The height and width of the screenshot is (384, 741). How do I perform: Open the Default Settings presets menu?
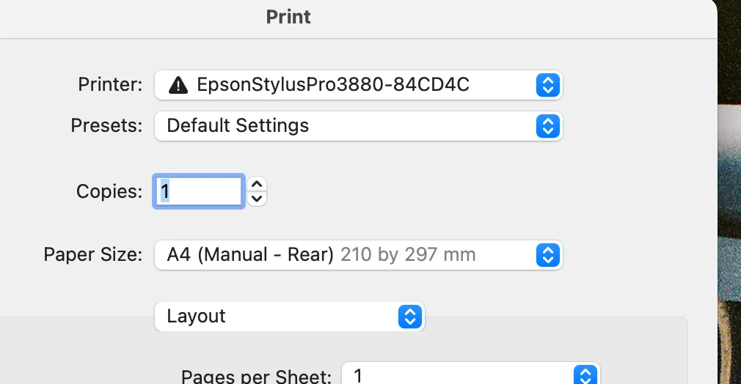tap(358, 126)
